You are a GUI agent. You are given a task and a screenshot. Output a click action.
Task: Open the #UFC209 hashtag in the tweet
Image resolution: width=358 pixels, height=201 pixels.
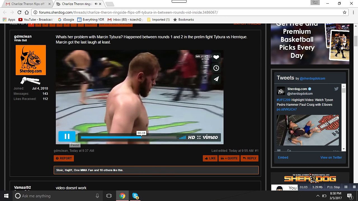tap(284, 100)
